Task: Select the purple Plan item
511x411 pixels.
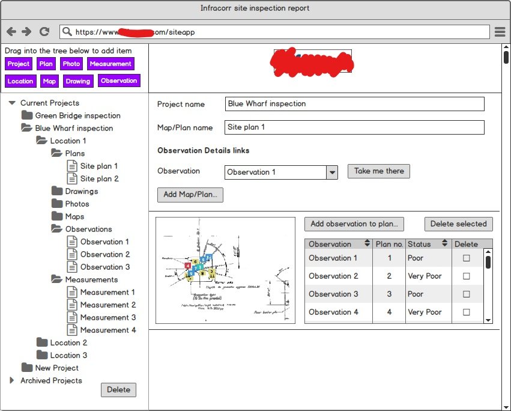Action: pyautogui.click(x=46, y=64)
